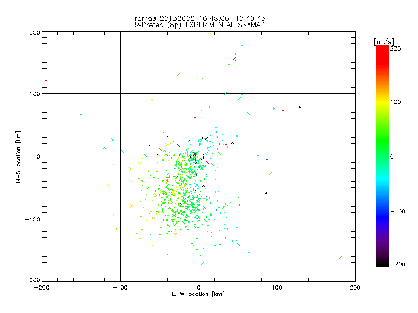Click the orange X marker south of the -100 km line
This screenshot has height=313, width=418.
pyautogui.click(x=175, y=235)
